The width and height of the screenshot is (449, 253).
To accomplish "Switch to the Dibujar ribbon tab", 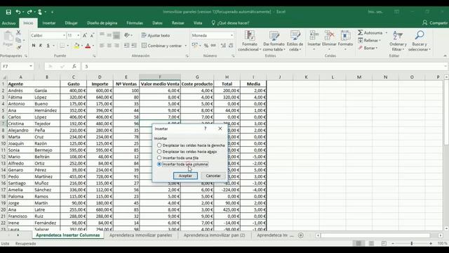I will click(71, 23).
